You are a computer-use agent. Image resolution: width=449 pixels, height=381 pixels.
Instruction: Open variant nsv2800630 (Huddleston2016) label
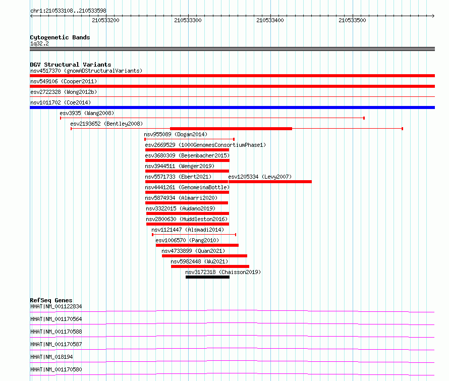(x=187, y=219)
